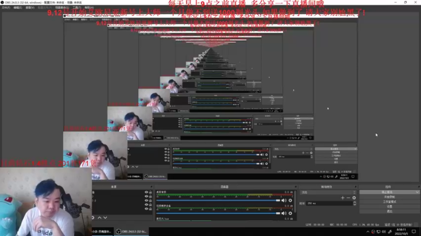Lock the second source in list

click(x=151, y=196)
